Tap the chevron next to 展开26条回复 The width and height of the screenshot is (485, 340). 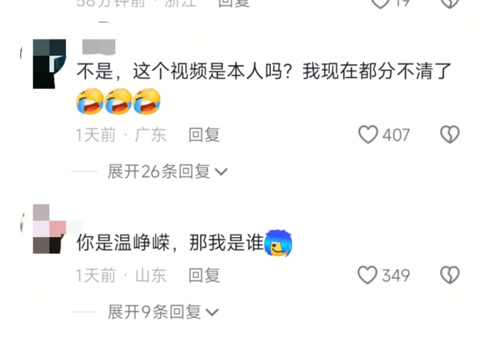coord(221,172)
